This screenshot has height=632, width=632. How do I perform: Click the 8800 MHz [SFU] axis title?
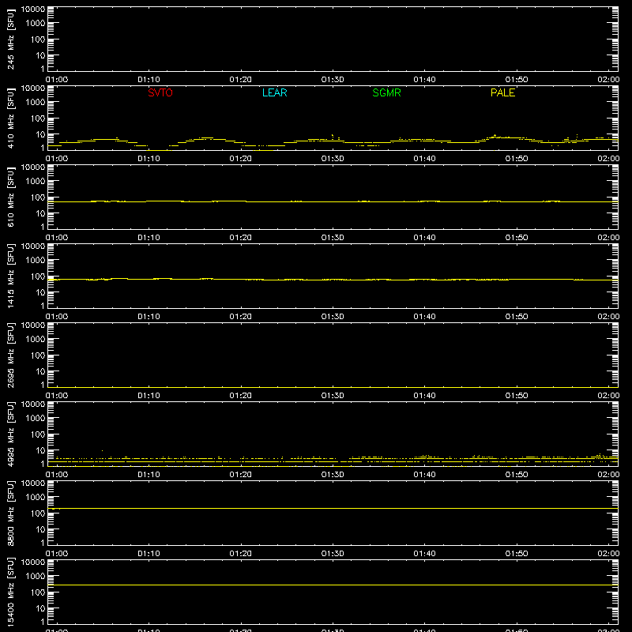(x=10, y=513)
